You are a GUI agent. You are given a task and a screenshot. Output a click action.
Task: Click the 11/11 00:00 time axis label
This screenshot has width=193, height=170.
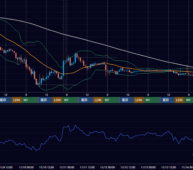click(67, 167)
